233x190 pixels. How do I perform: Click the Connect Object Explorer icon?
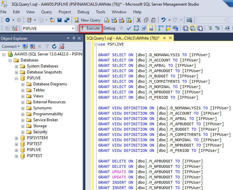[25, 46]
